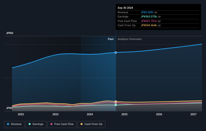This screenshot has width=206, height=131.
Task: Toggle the Revenue series legend button
Action: point(14,124)
